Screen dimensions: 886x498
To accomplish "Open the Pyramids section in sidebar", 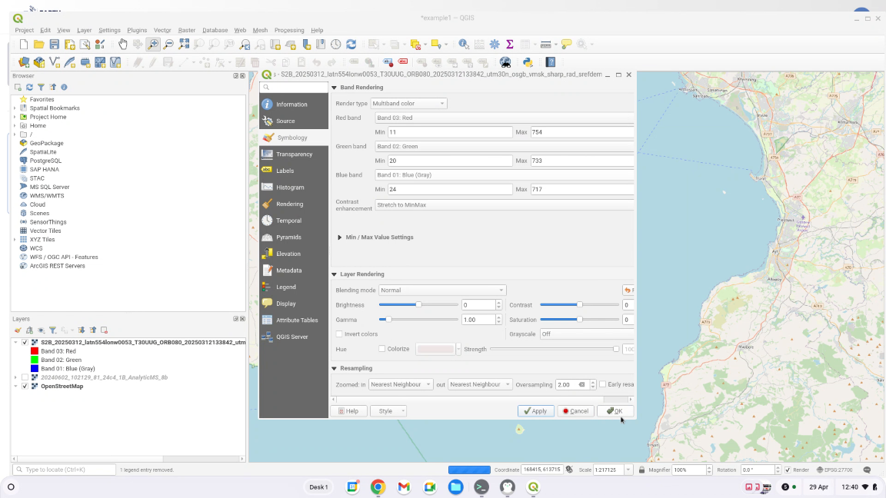I will click(288, 237).
